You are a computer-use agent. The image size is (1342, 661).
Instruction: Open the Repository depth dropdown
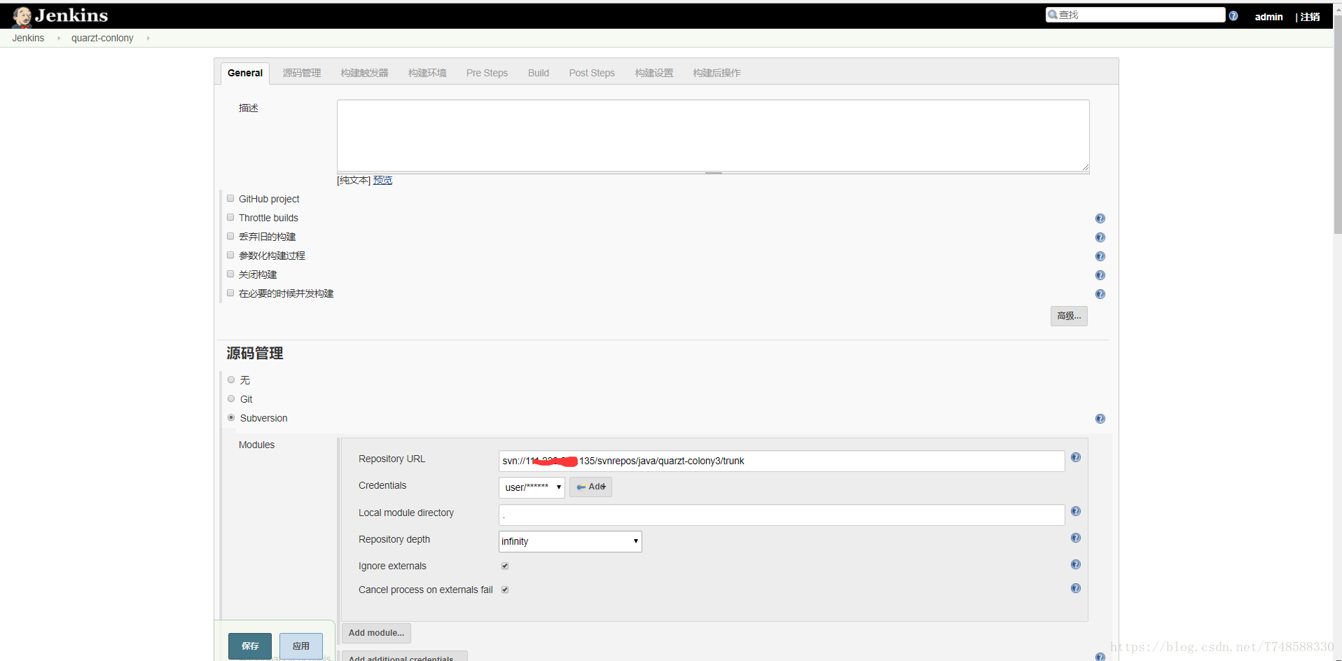click(x=570, y=541)
